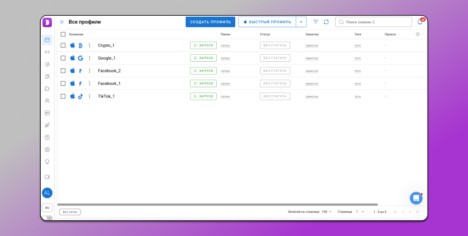468x236 pixels.
Task: Click the refresh profiles icon
Action: (x=326, y=22)
